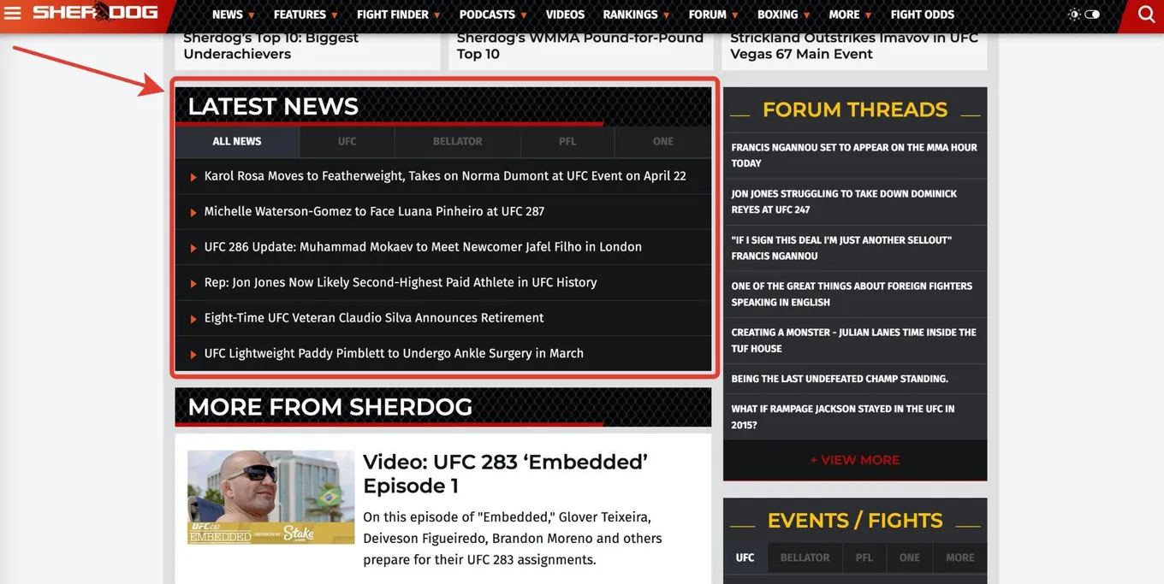This screenshot has height=584, width=1164.
Task: Open Francis Ngannou MMA Hour forum thread
Action: (854, 156)
